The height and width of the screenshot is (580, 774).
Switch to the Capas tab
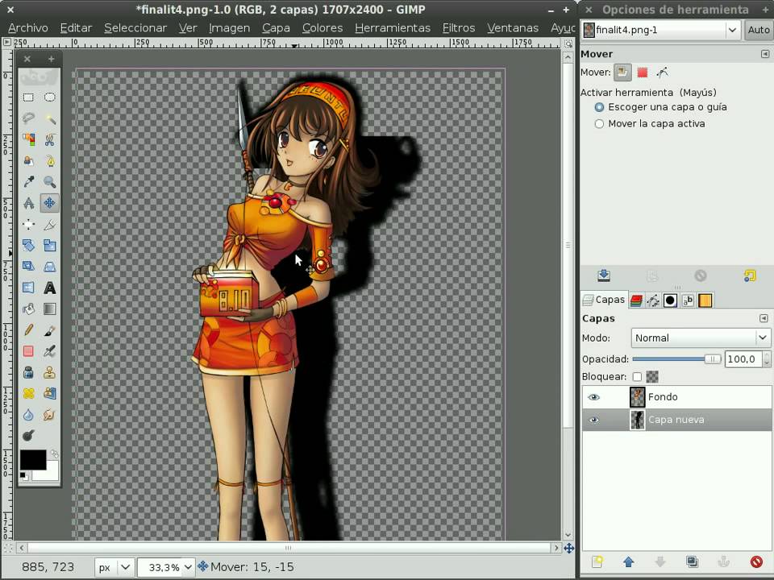click(604, 300)
